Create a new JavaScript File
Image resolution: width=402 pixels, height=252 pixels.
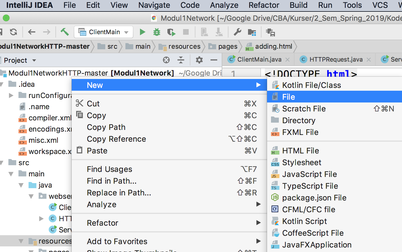pos(335,174)
